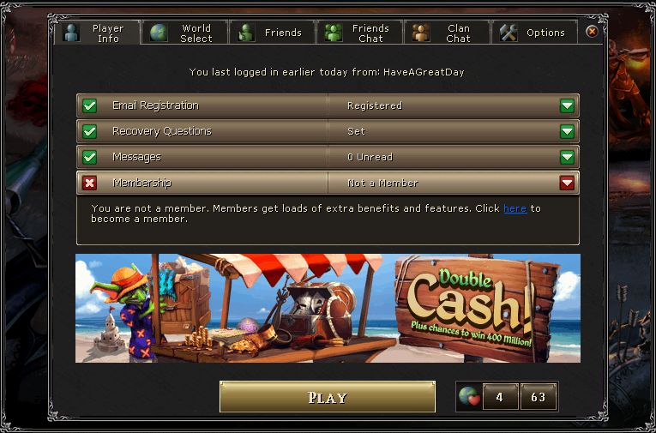Expand the Email Registration row arrow
Image resolution: width=656 pixels, height=433 pixels.
tap(567, 105)
